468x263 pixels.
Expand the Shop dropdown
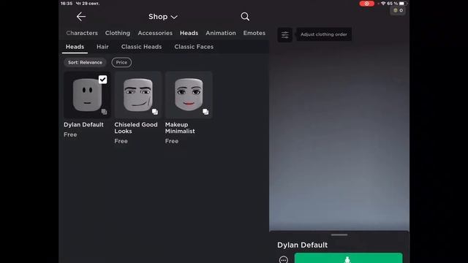click(x=163, y=17)
